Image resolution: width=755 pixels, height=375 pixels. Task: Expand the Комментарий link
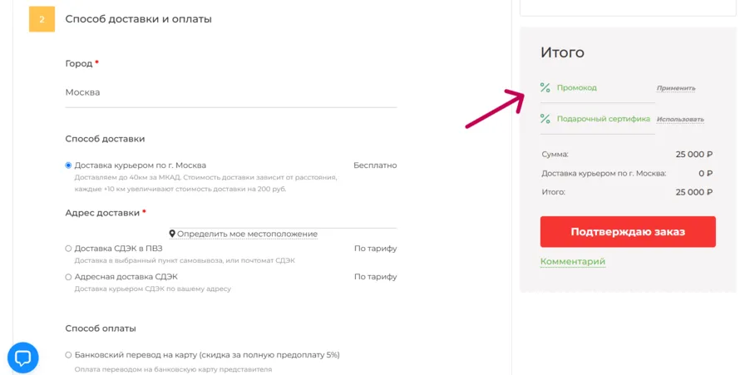573,261
